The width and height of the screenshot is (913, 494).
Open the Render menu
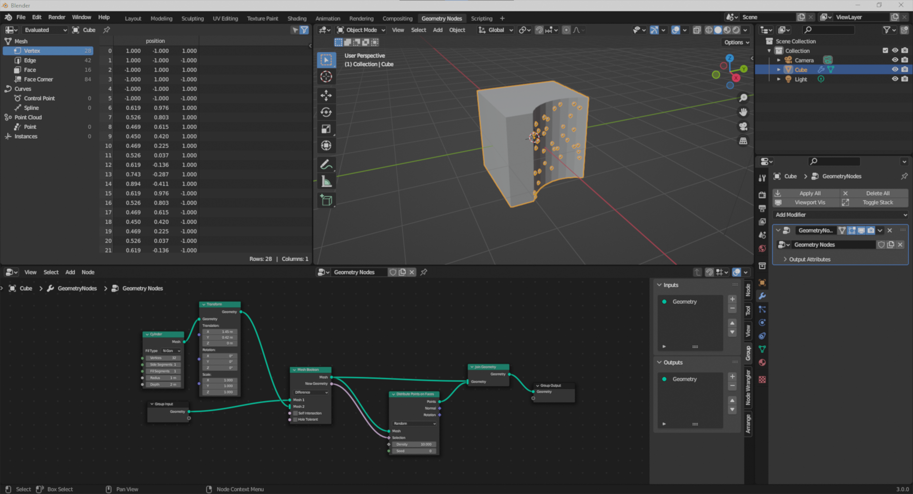[57, 17]
